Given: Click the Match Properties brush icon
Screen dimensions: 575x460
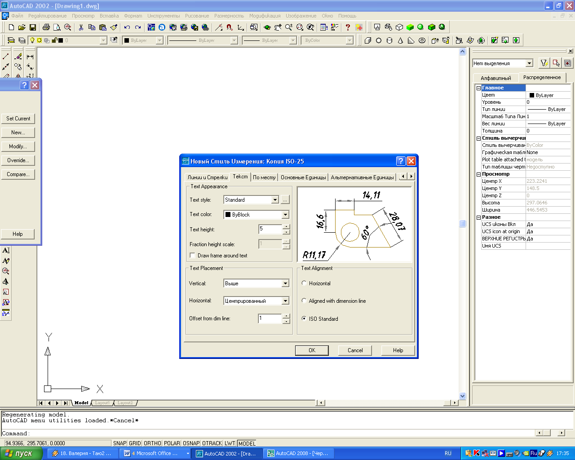Looking at the screenshot, I should coord(114,27).
